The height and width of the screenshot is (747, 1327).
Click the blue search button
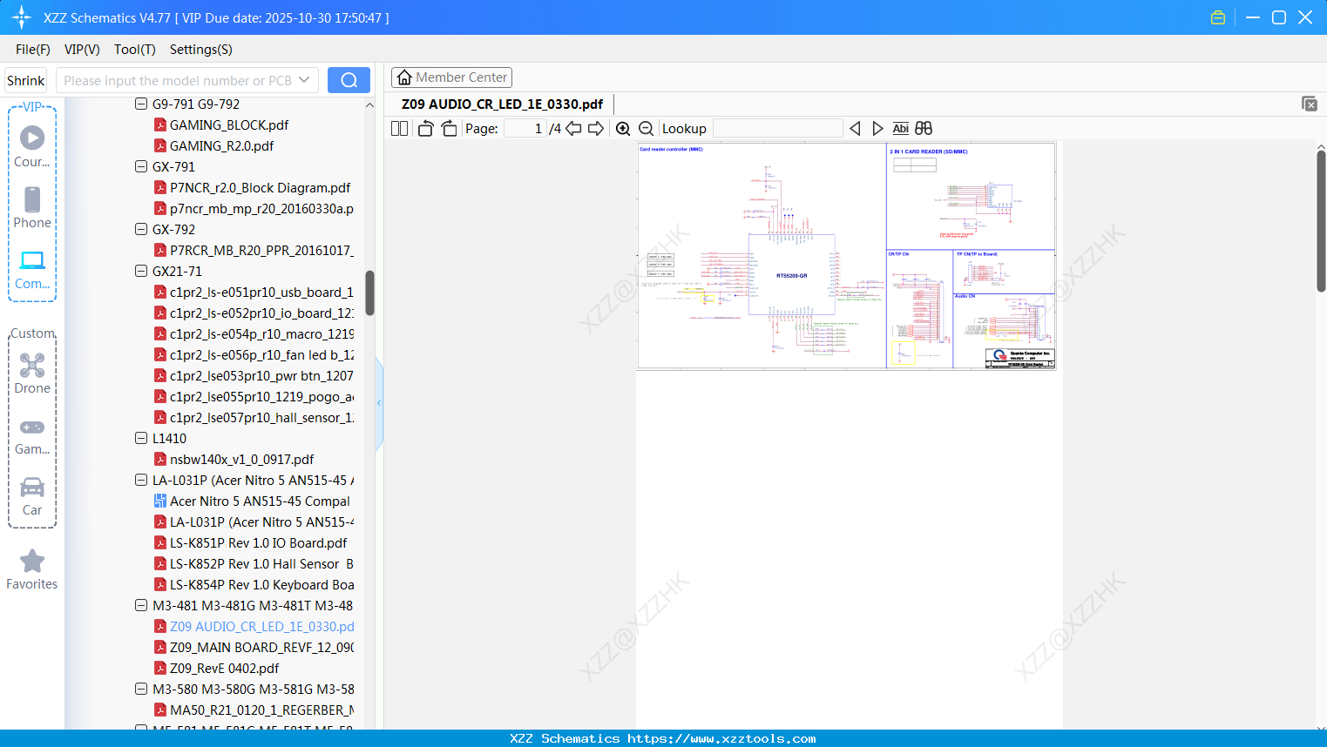(x=349, y=80)
